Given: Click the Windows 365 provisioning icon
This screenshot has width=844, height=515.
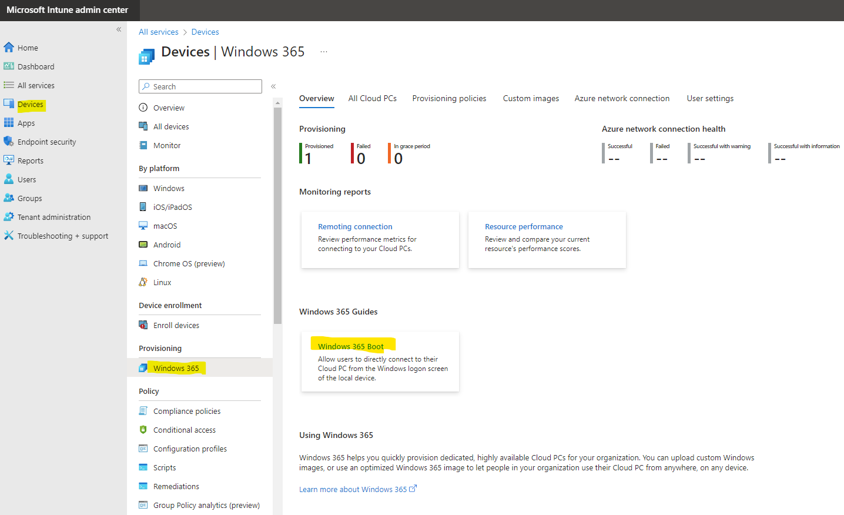Looking at the screenshot, I should [143, 368].
